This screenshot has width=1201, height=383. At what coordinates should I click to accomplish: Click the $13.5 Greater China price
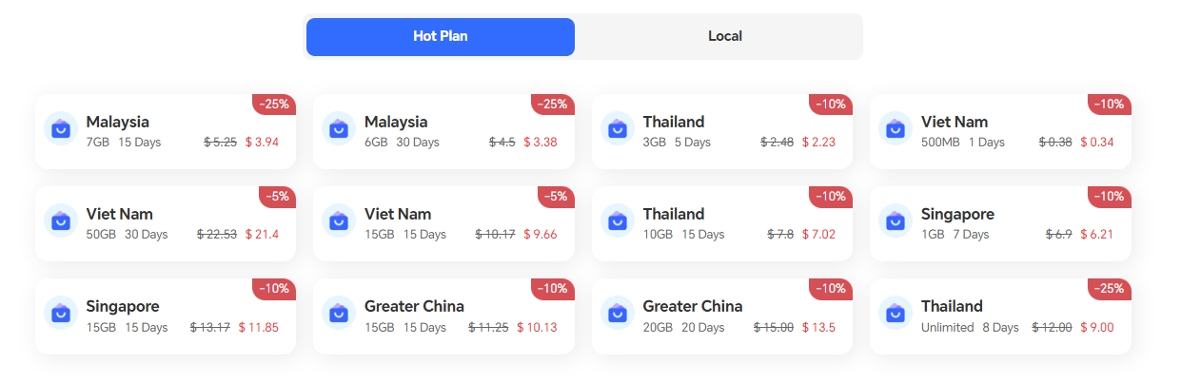[819, 328]
